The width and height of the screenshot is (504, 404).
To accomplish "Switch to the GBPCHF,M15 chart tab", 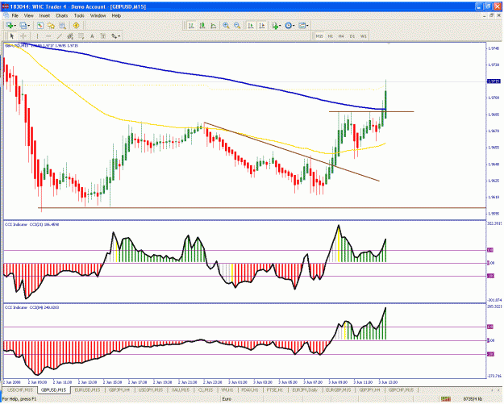I will (401, 389).
